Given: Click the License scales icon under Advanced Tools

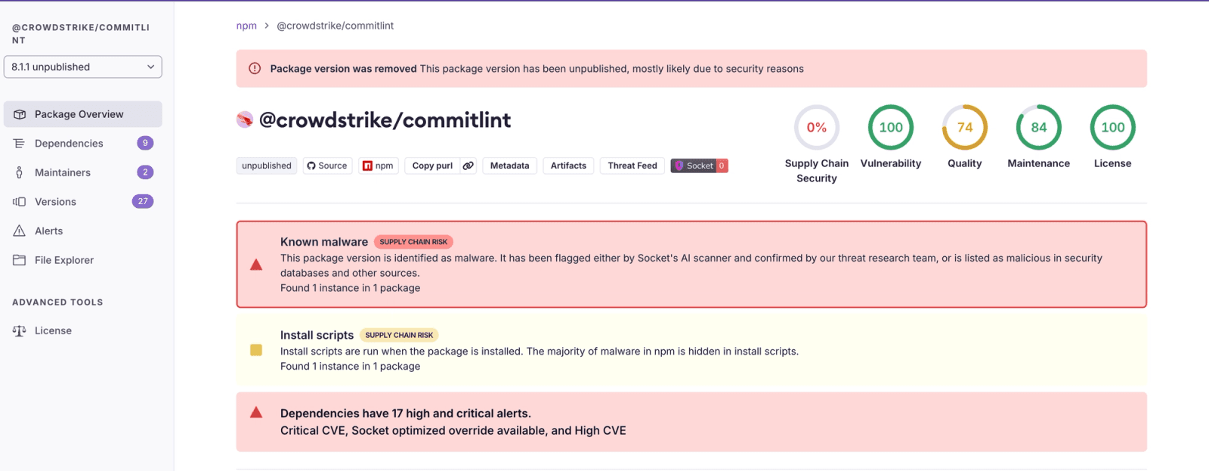Looking at the screenshot, I should (20, 331).
